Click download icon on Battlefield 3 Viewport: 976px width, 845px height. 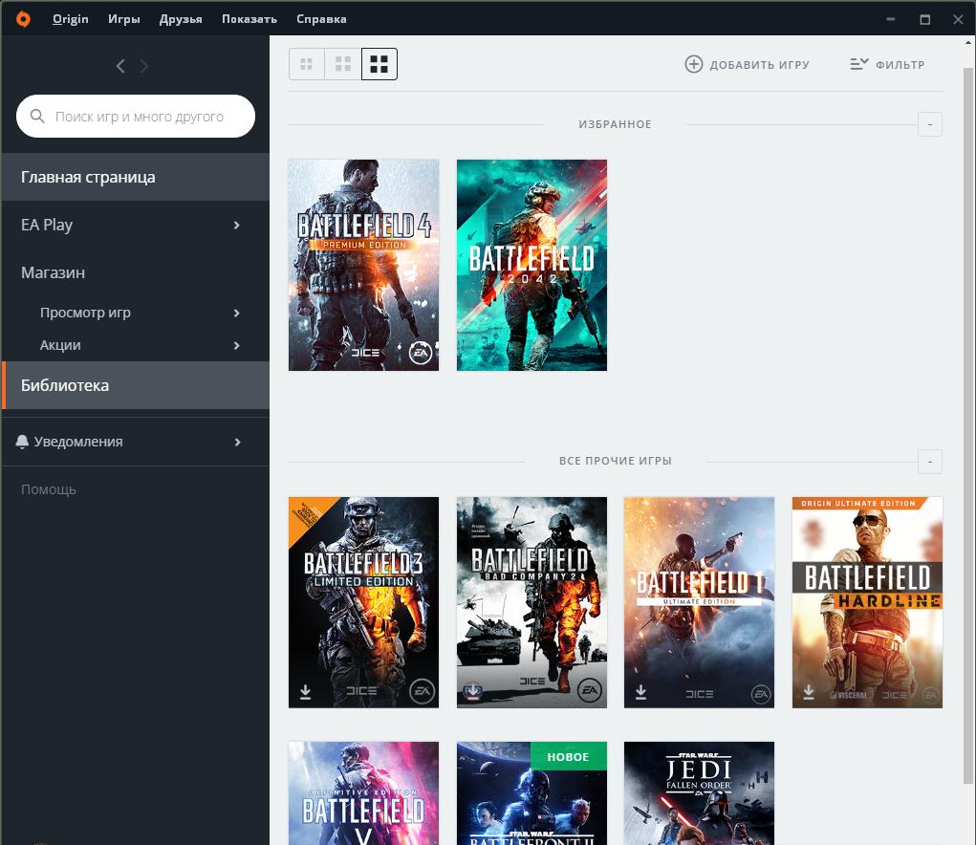305,692
